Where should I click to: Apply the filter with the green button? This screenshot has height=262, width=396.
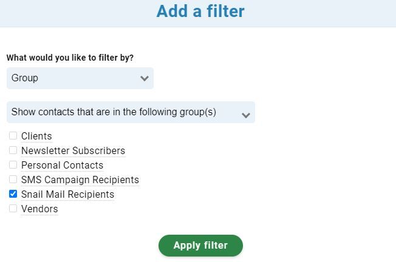pos(200,246)
